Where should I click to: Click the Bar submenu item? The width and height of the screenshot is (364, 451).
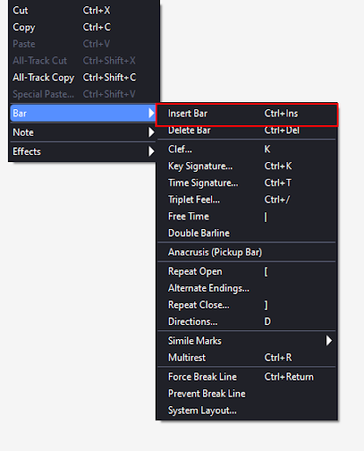pyautogui.click(x=84, y=114)
